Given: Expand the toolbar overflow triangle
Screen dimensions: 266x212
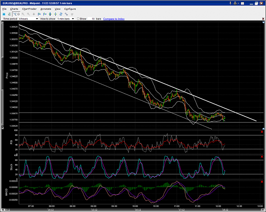Looking at the screenshot, I should click(x=72, y=14).
